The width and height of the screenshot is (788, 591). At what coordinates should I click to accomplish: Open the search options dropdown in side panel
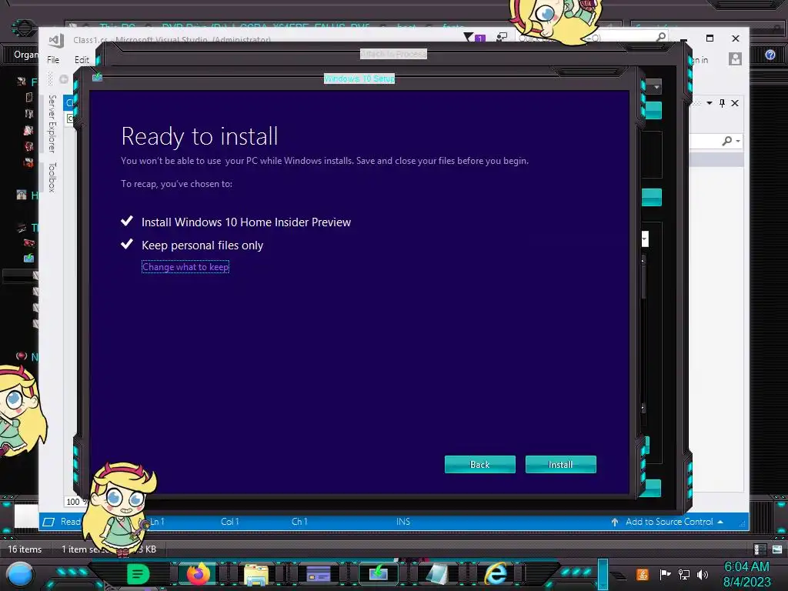[x=738, y=142]
